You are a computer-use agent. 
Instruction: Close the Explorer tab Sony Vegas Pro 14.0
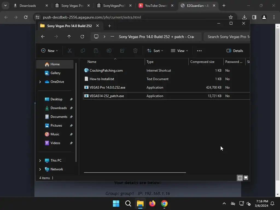(x=98, y=26)
